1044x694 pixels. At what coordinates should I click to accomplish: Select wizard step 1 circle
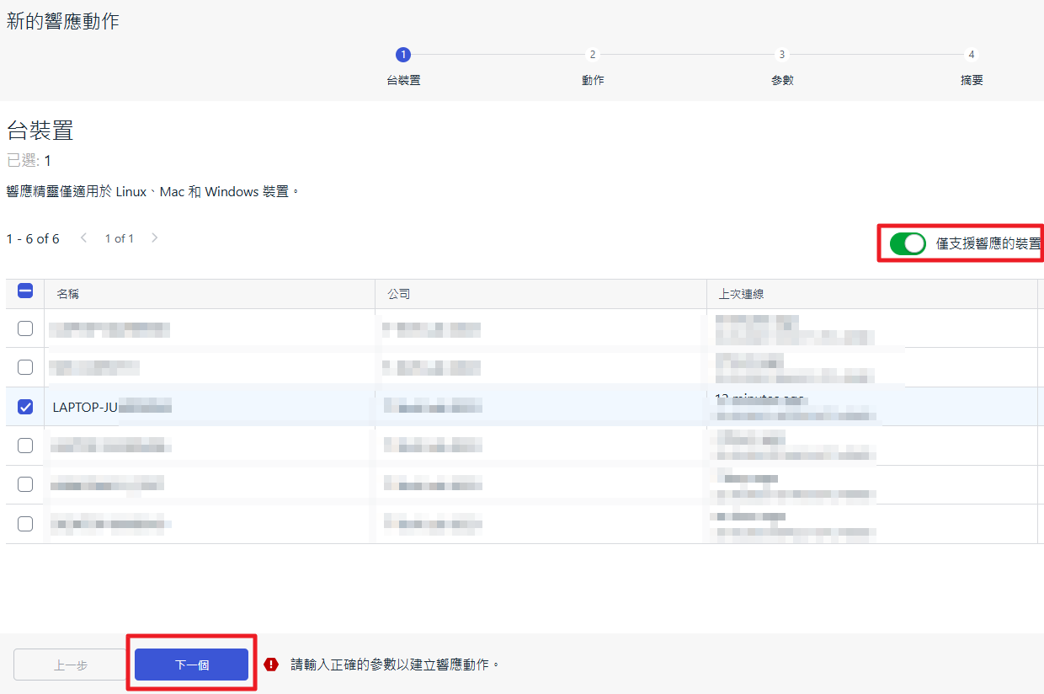pyautogui.click(x=403, y=55)
